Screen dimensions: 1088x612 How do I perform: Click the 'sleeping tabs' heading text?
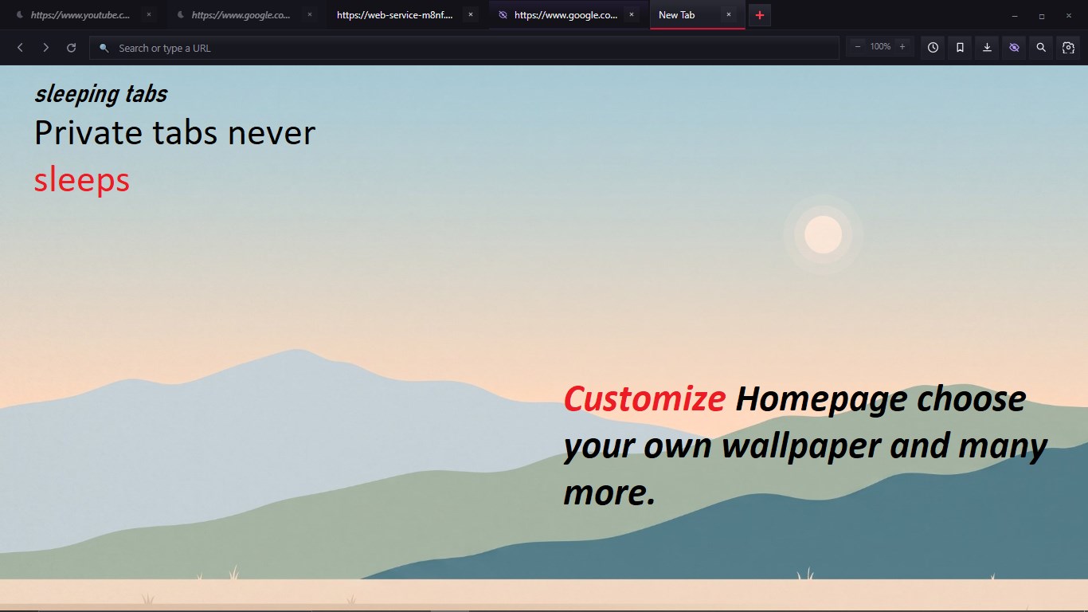[x=100, y=94]
